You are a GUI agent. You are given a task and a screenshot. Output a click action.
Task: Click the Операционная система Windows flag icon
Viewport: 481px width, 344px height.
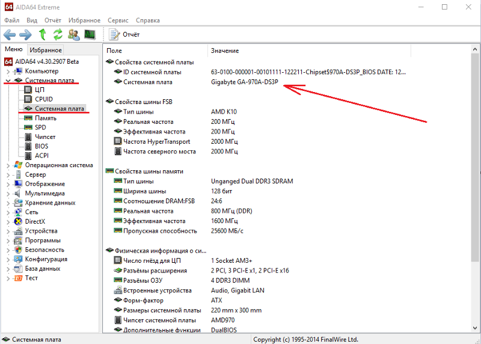click(18, 165)
